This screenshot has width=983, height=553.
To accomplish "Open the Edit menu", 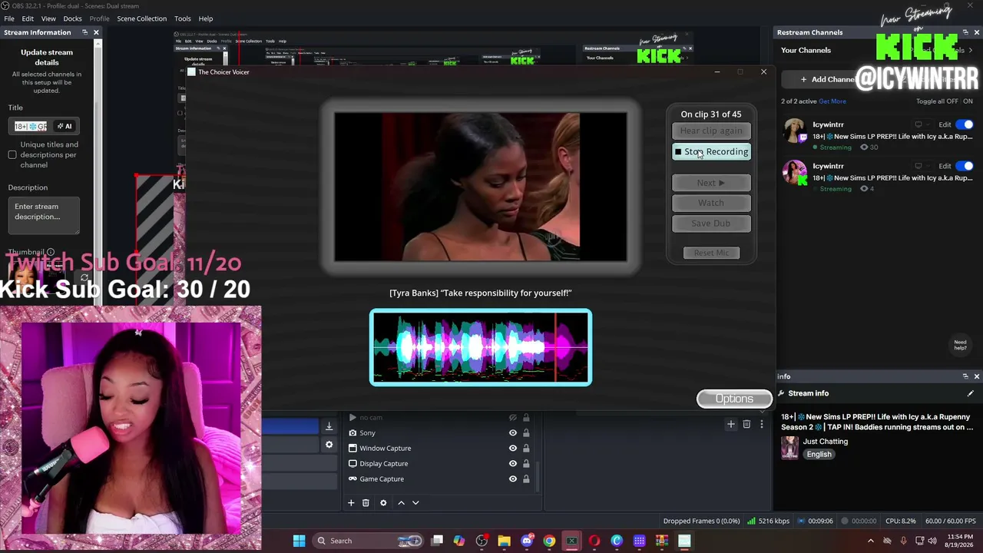I will [x=28, y=18].
